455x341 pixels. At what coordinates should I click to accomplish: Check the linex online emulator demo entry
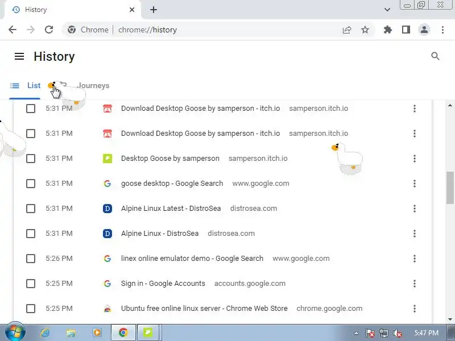pyautogui.click(x=31, y=259)
